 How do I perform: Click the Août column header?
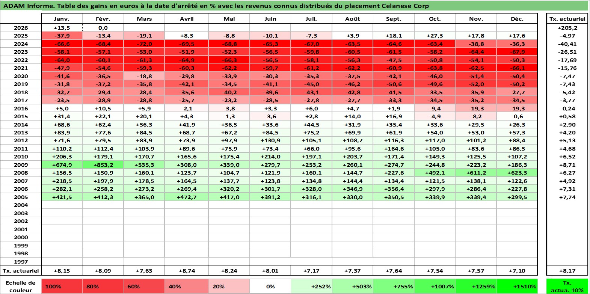coord(353,19)
